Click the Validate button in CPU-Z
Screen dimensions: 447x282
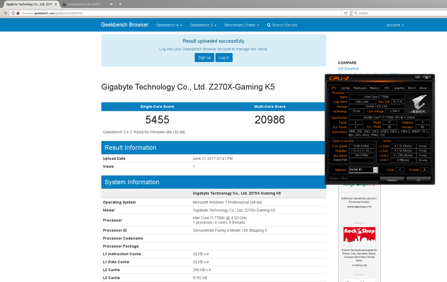pos(392,180)
